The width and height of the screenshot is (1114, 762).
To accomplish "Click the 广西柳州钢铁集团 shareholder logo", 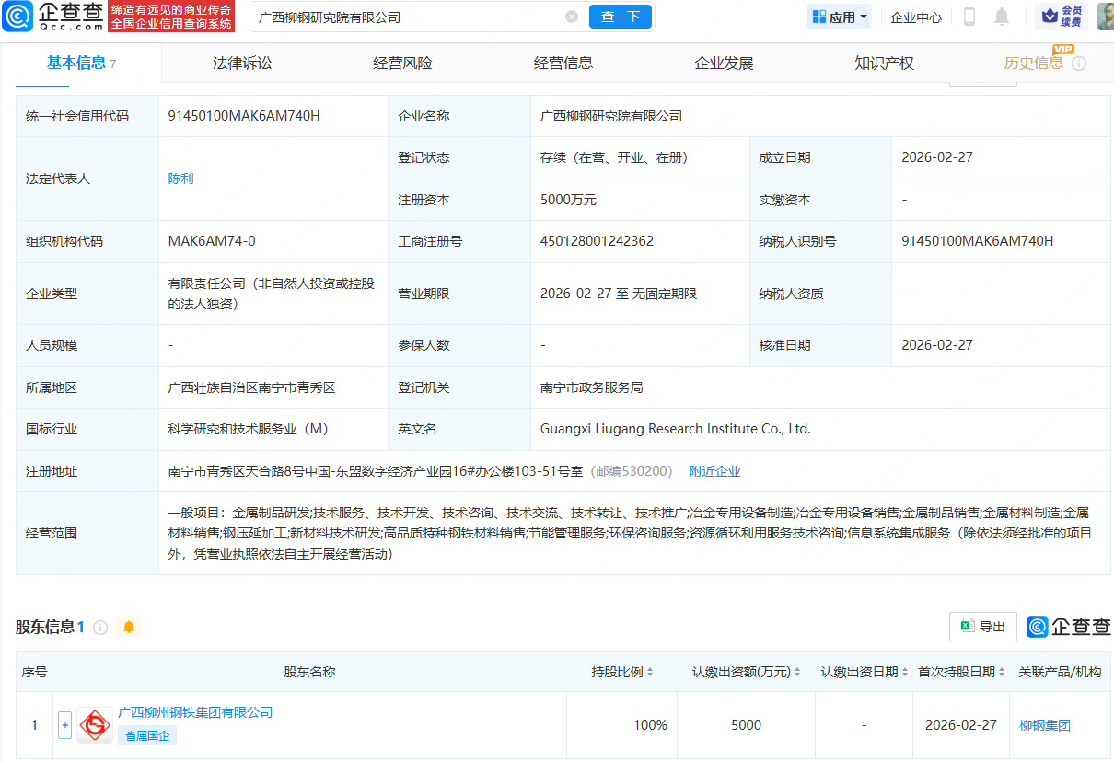I will tap(95, 725).
